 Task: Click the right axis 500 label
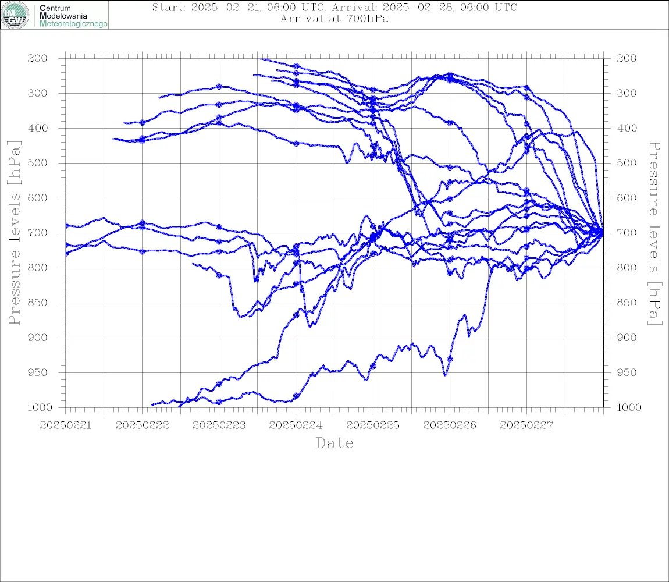point(627,163)
